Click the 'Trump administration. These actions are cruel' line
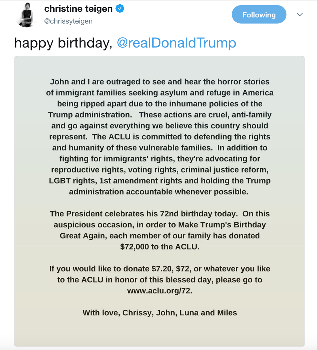Image resolution: width=317 pixels, height=350 pixels. click(x=159, y=115)
